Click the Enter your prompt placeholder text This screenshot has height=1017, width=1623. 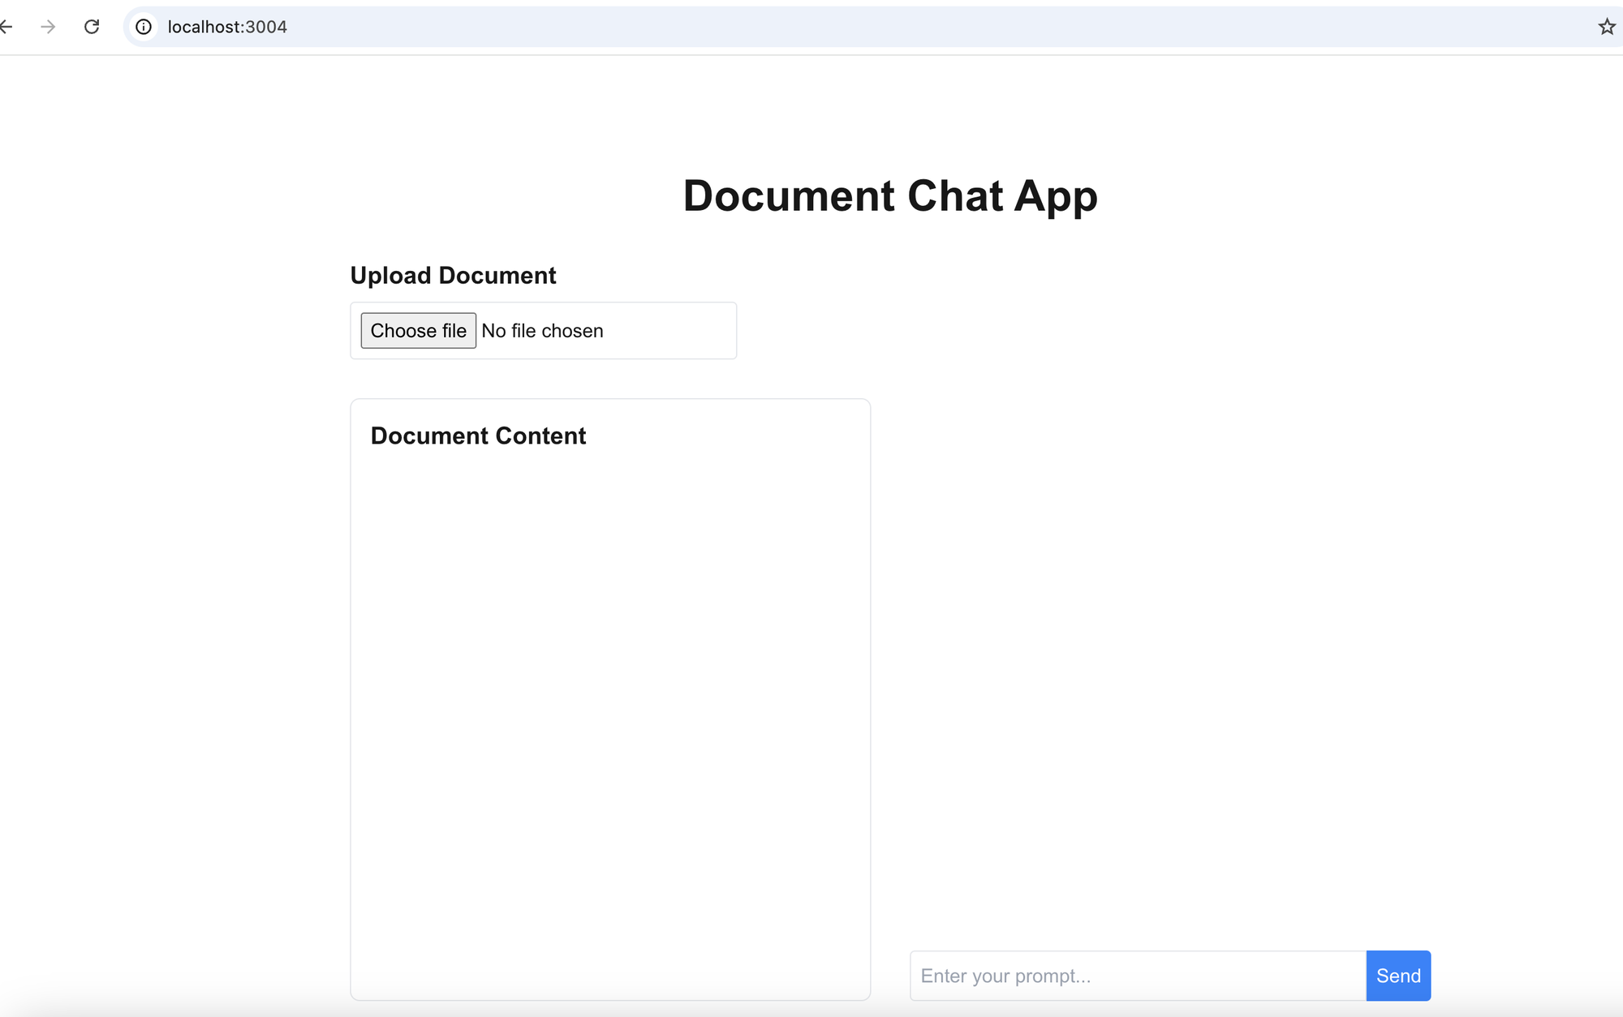[x=1006, y=976]
